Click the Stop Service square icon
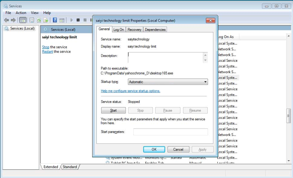The width and height of the screenshot is (293, 178). coord(78,20)
